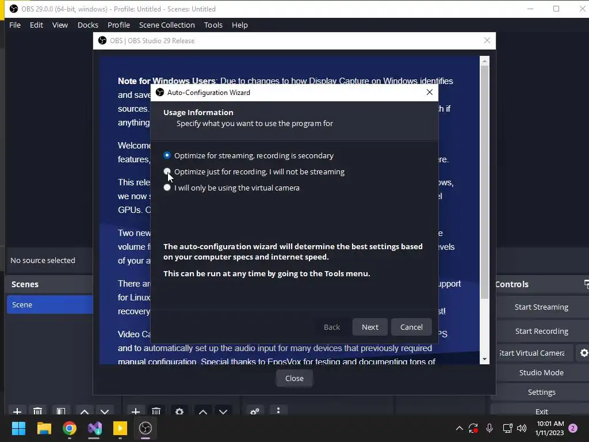Open the Profile menu
The image size is (589, 442).
tap(118, 25)
